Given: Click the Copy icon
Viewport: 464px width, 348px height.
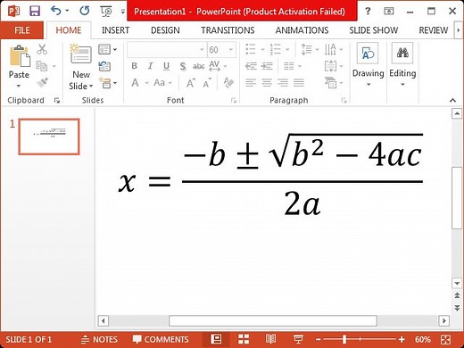Looking at the screenshot, I should (x=42, y=66).
